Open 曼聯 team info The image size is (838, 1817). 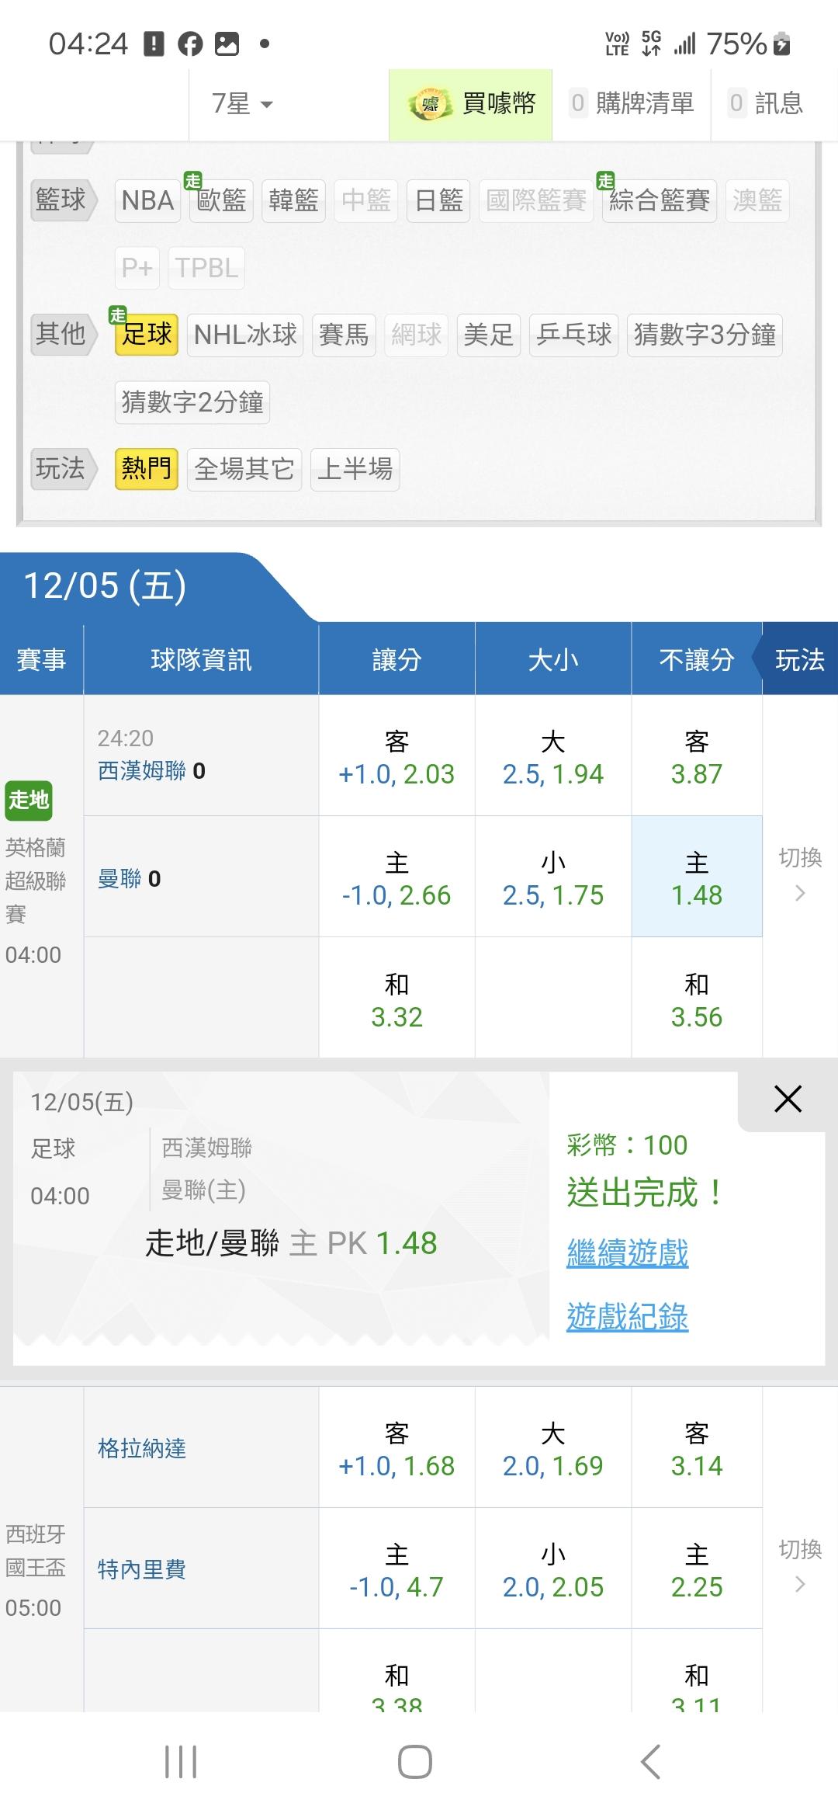[x=119, y=879]
